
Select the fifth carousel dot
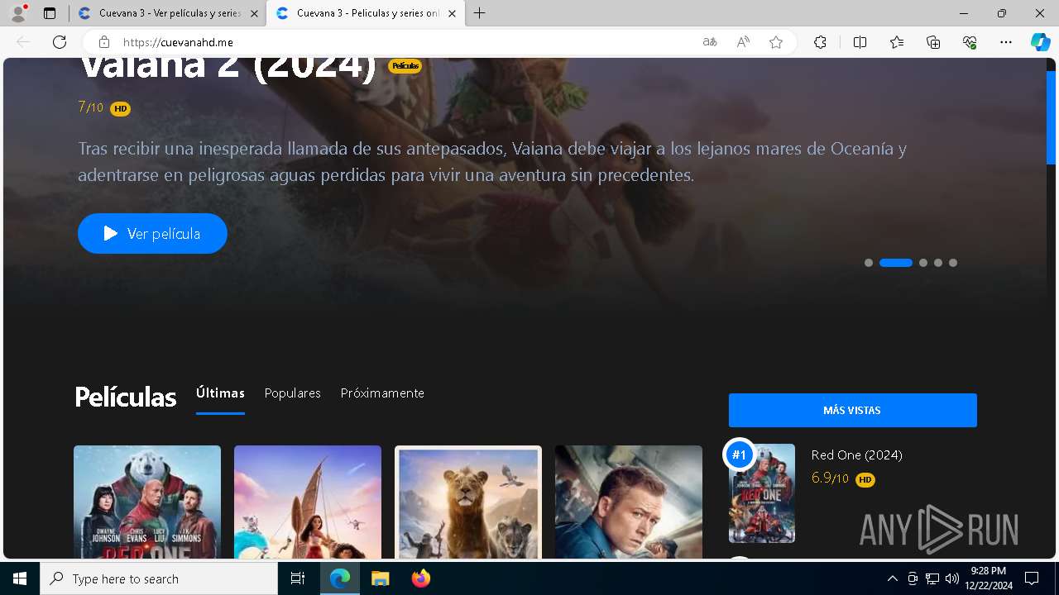point(953,263)
